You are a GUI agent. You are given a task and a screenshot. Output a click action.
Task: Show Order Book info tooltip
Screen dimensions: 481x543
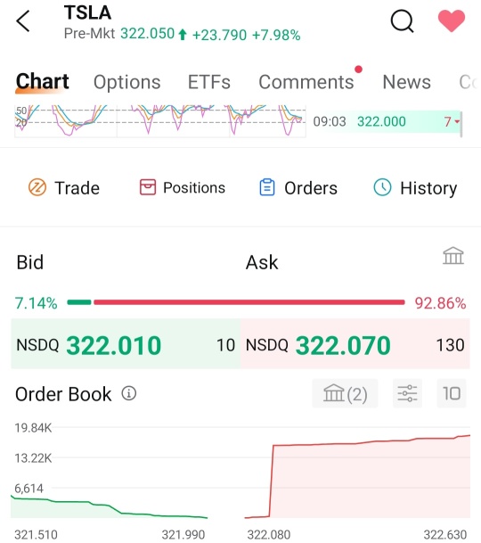click(129, 393)
